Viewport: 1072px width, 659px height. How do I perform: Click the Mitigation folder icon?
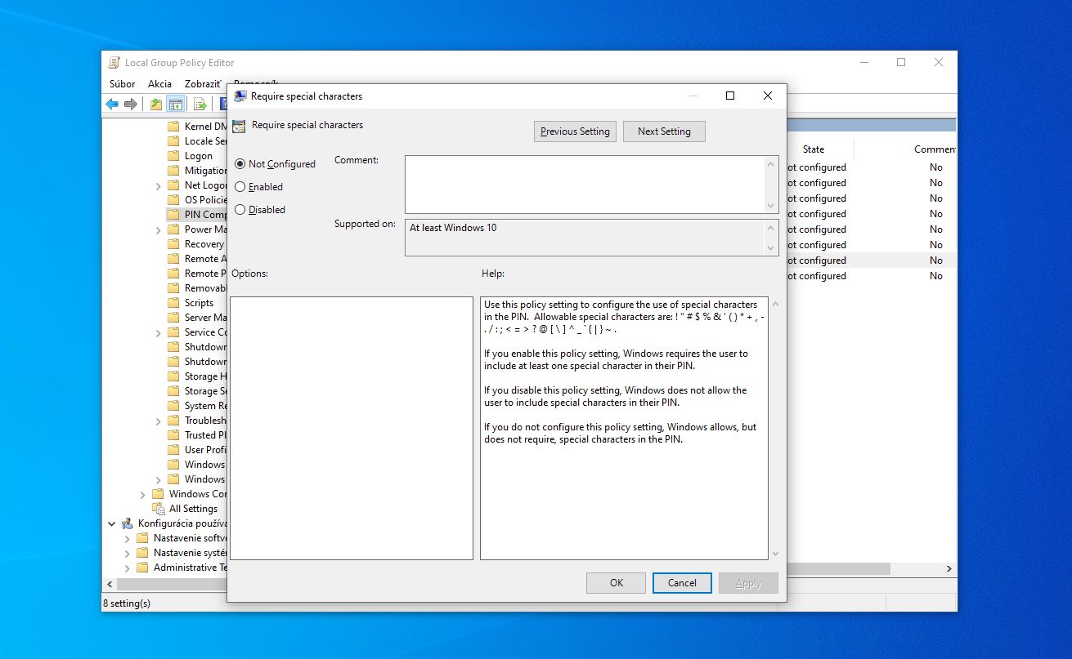click(x=173, y=171)
